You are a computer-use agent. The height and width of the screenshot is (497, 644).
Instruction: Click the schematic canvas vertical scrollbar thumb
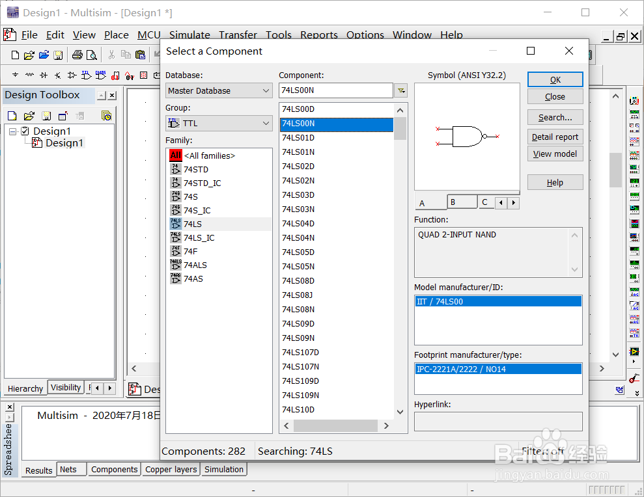pos(615,170)
